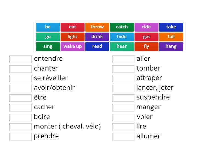The width and height of the screenshot is (219, 164).
Task: Select the 'hide' word tile
Action: (122, 37)
